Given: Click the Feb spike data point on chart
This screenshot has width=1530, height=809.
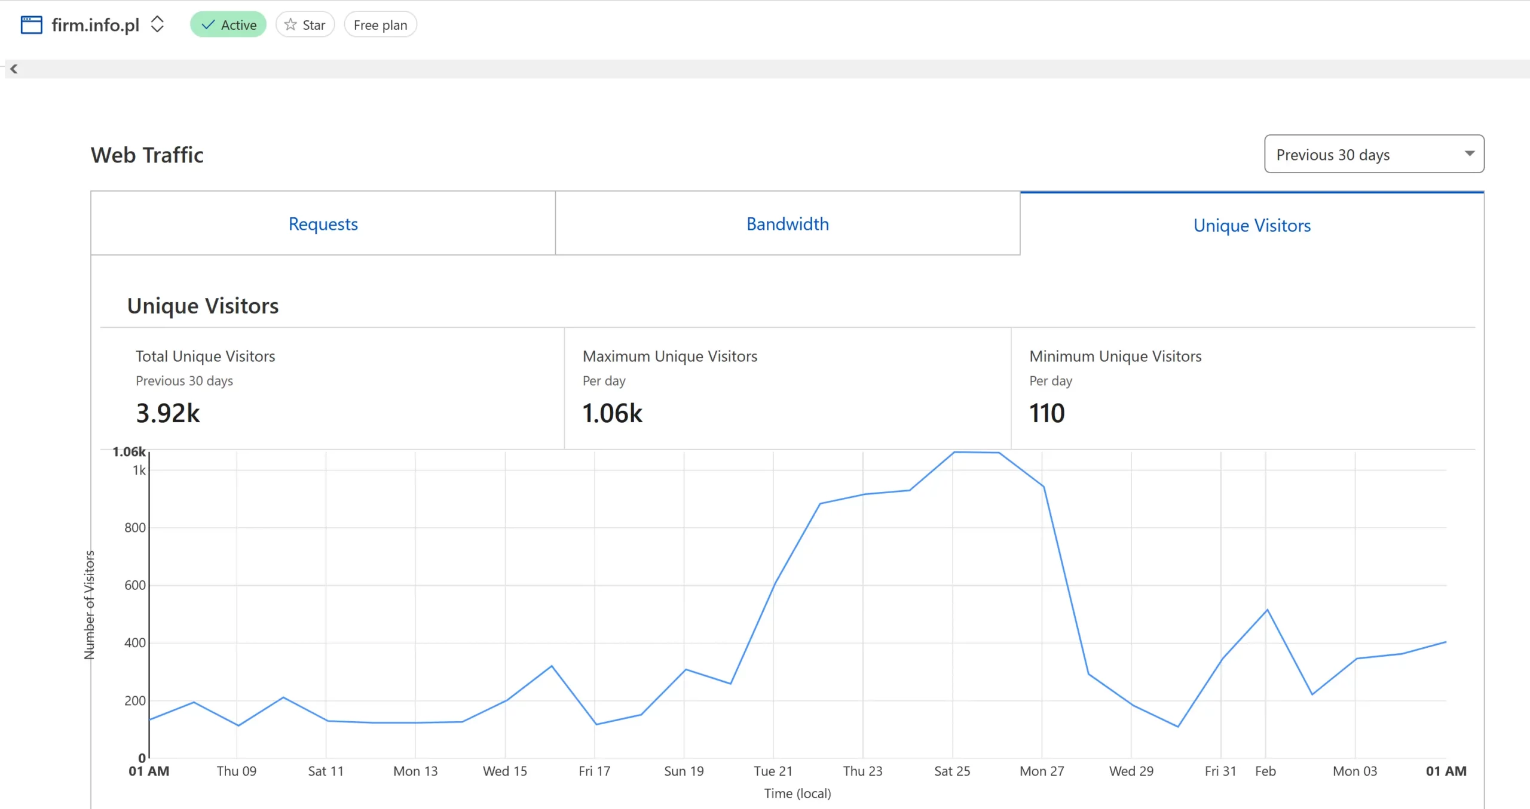Looking at the screenshot, I should pyautogui.click(x=1266, y=610).
